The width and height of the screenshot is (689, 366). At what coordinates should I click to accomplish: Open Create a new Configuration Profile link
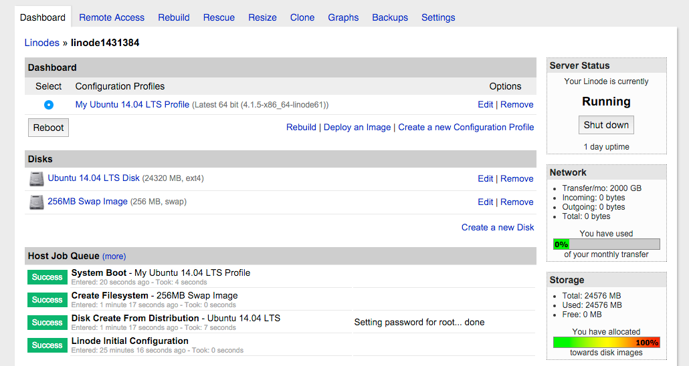click(466, 127)
